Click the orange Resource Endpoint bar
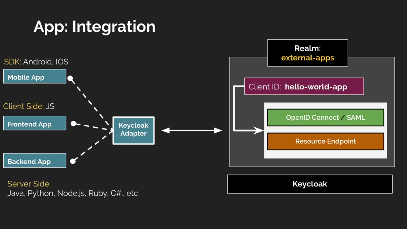 pos(325,142)
